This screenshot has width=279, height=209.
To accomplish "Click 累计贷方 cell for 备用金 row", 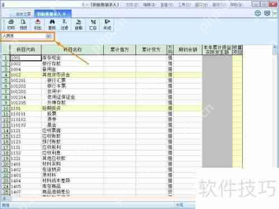I will pos(151,69).
